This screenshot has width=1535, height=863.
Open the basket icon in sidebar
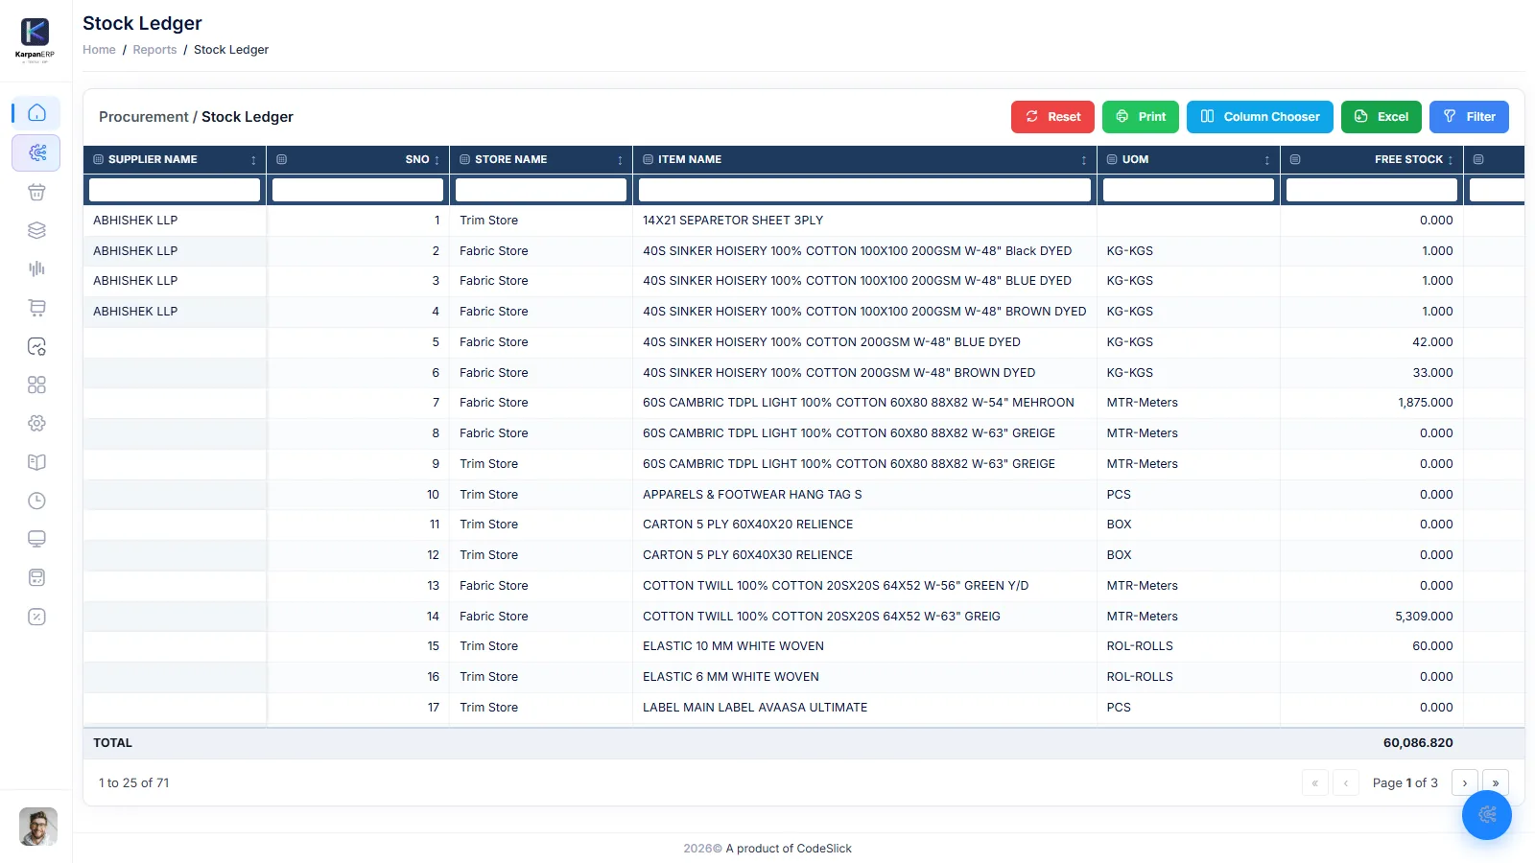(36, 192)
